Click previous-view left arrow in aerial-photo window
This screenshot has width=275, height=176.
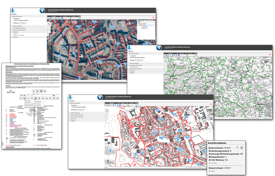tap(58, 18)
